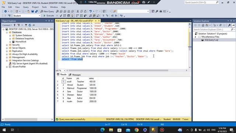Click the Change Connection plug icon
The image size is (236, 133).
pyautogui.click(x=9, y=16)
